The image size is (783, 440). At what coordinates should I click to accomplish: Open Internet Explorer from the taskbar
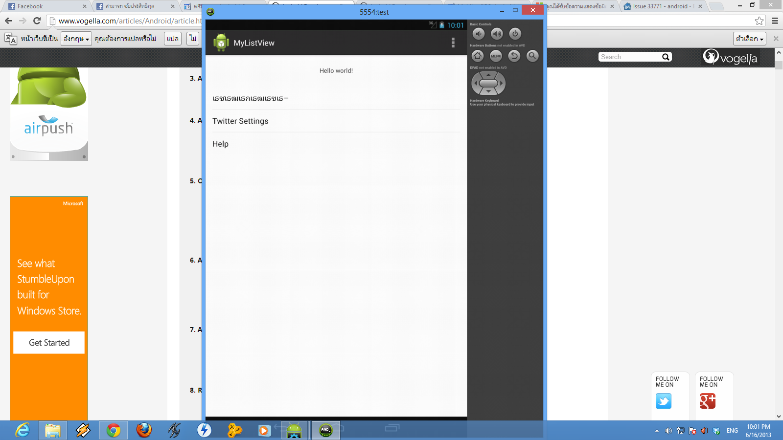[x=23, y=430]
